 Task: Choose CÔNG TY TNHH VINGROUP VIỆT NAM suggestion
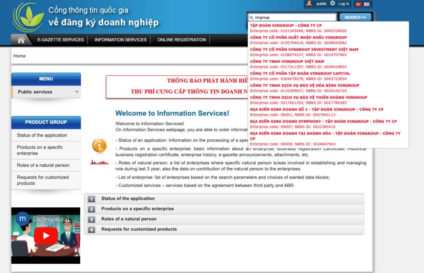[x=287, y=62]
